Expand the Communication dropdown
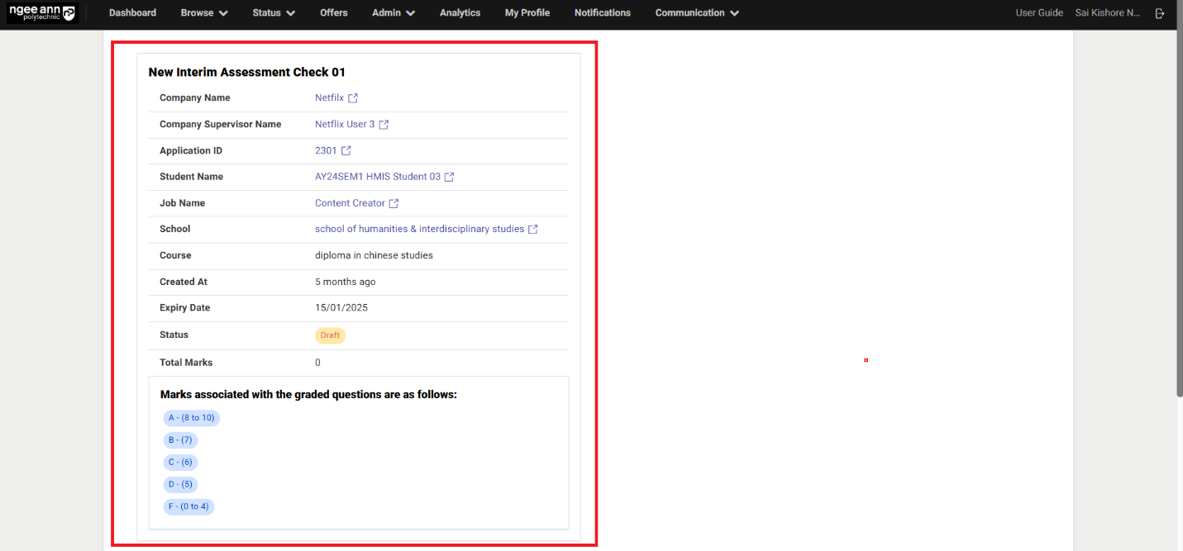Screen dimensions: 1183x551 (x=696, y=12)
